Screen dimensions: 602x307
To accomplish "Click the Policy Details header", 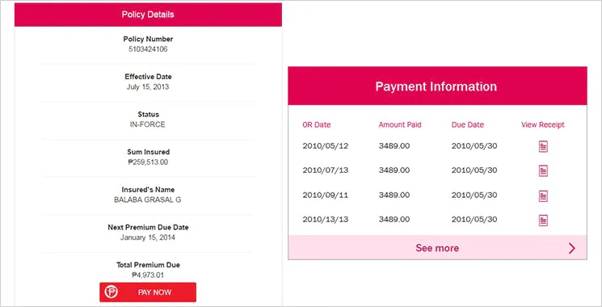I will click(148, 15).
